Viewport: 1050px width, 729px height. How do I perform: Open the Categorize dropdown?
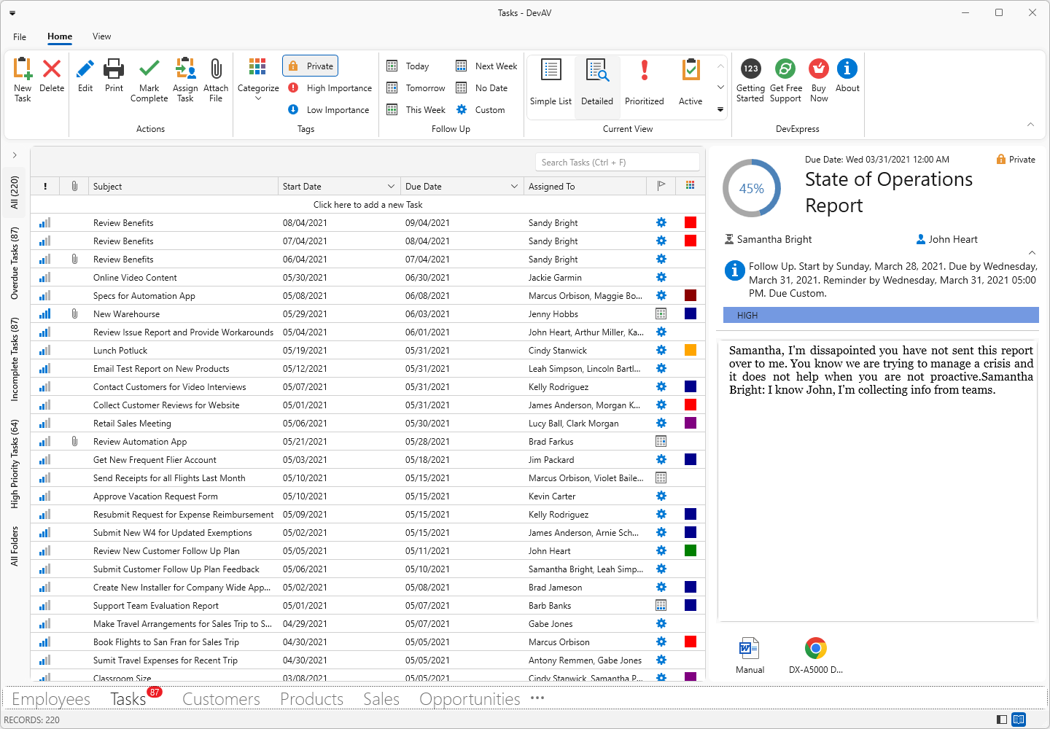click(258, 79)
